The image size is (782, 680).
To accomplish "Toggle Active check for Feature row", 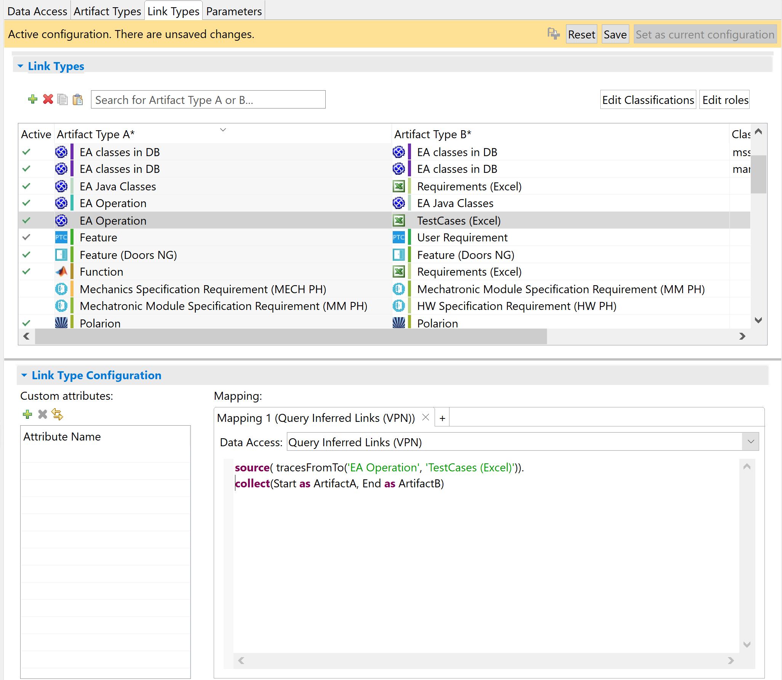I will (26, 237).
